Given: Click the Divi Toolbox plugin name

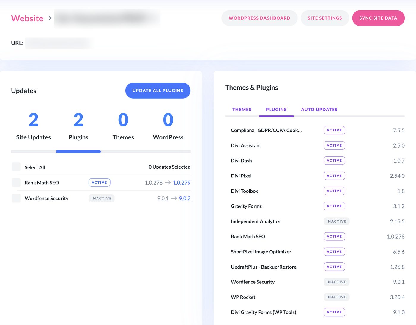Looking at the screenshot, I should [245, 191].
